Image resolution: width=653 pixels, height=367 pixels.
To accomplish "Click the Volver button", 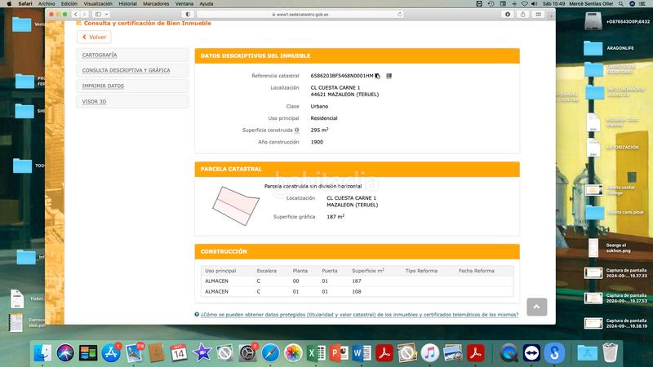I will [94, 37].
